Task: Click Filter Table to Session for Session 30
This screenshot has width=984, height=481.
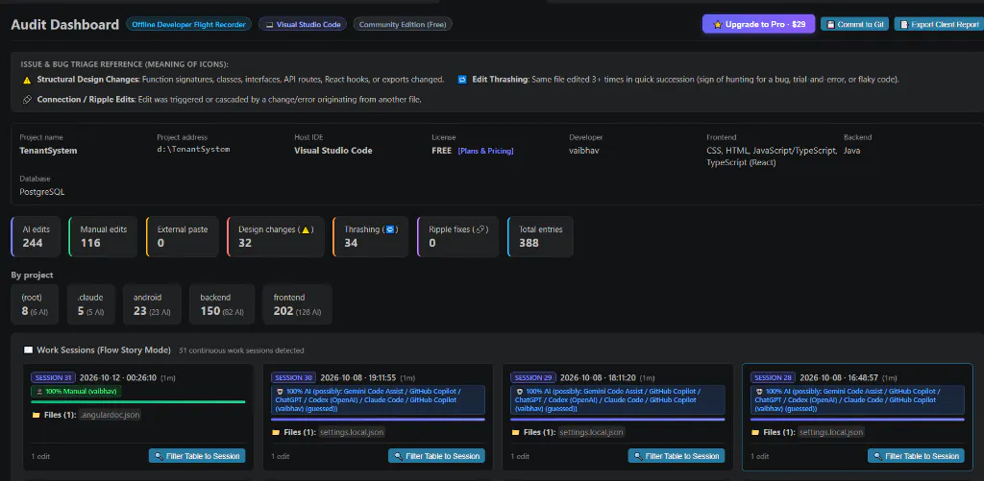Action: point(437,456)
